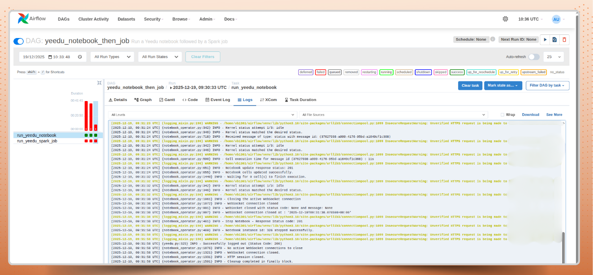
Task: Trigger the DAG with the play icon
Action: (x=545, y=39)
